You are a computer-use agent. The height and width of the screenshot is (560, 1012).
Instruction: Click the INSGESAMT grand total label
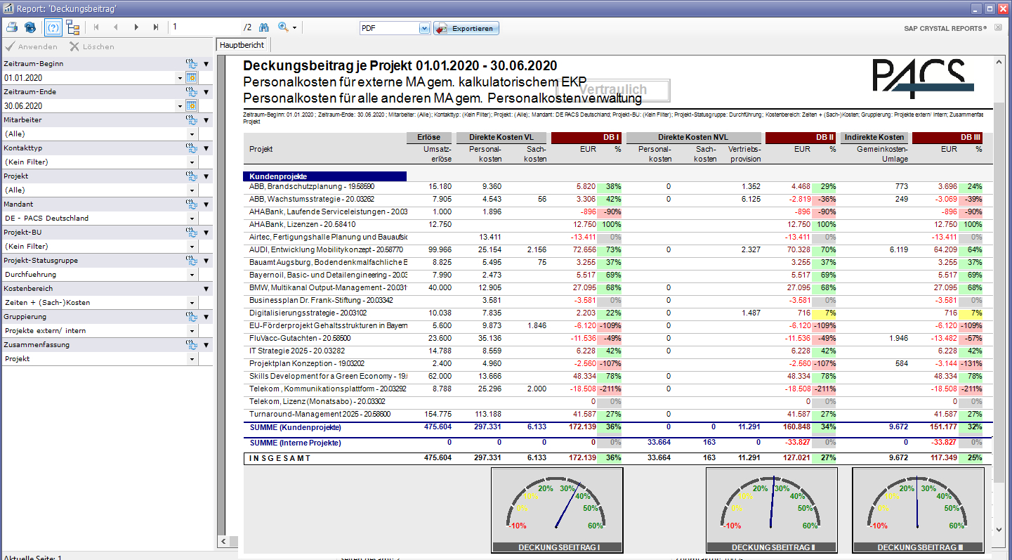point(280,458)
